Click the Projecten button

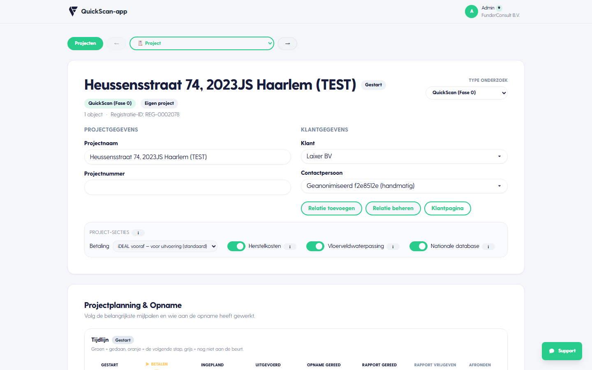[x=85, y=44]
